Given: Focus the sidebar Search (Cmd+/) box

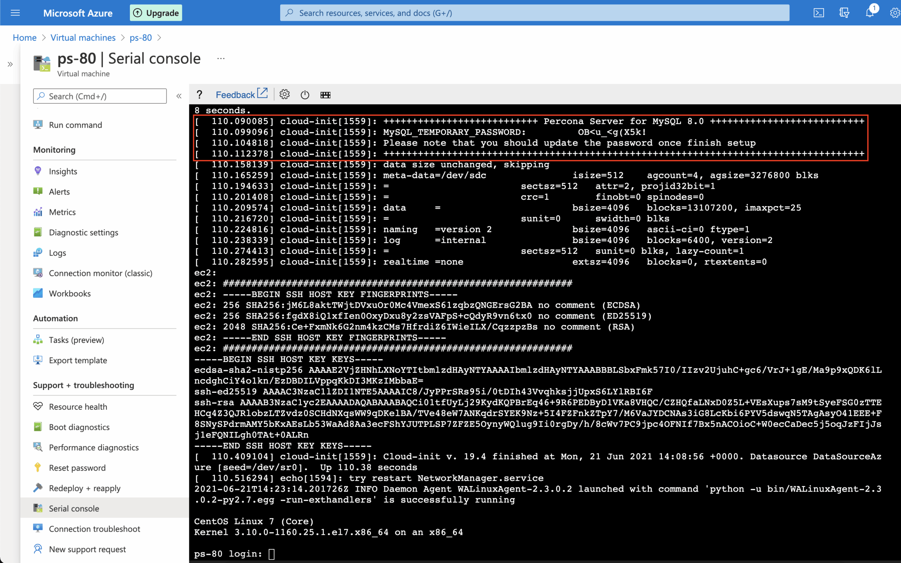Looking at the screenshot, I should click(100, 96).
